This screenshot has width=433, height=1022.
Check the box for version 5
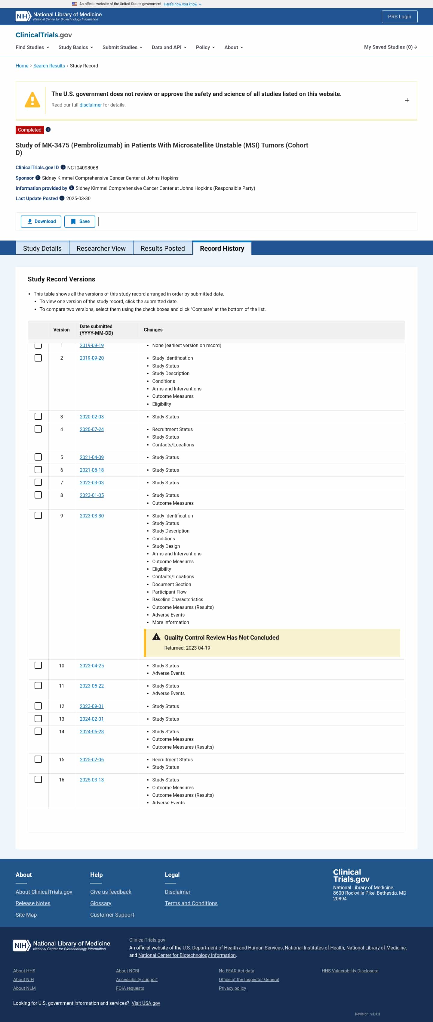coord(38,457)
